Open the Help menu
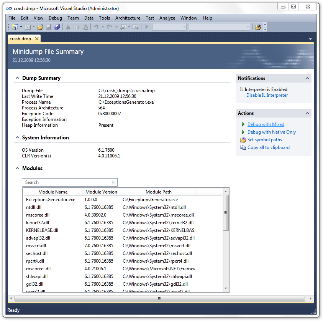 click(x=207, y=18)
